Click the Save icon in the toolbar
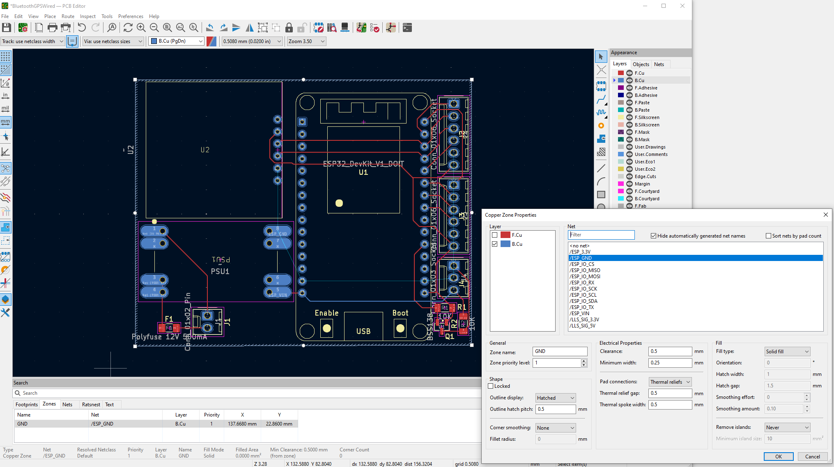834x467 pixels. pyautogui.click(x=7, y=27)
